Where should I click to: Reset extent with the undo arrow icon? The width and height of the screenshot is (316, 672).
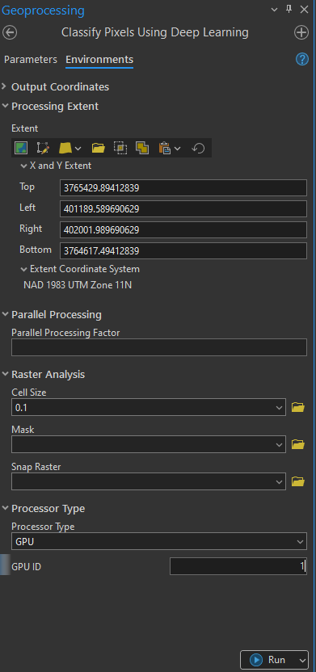pyautogui.click(x=198, y=149)
